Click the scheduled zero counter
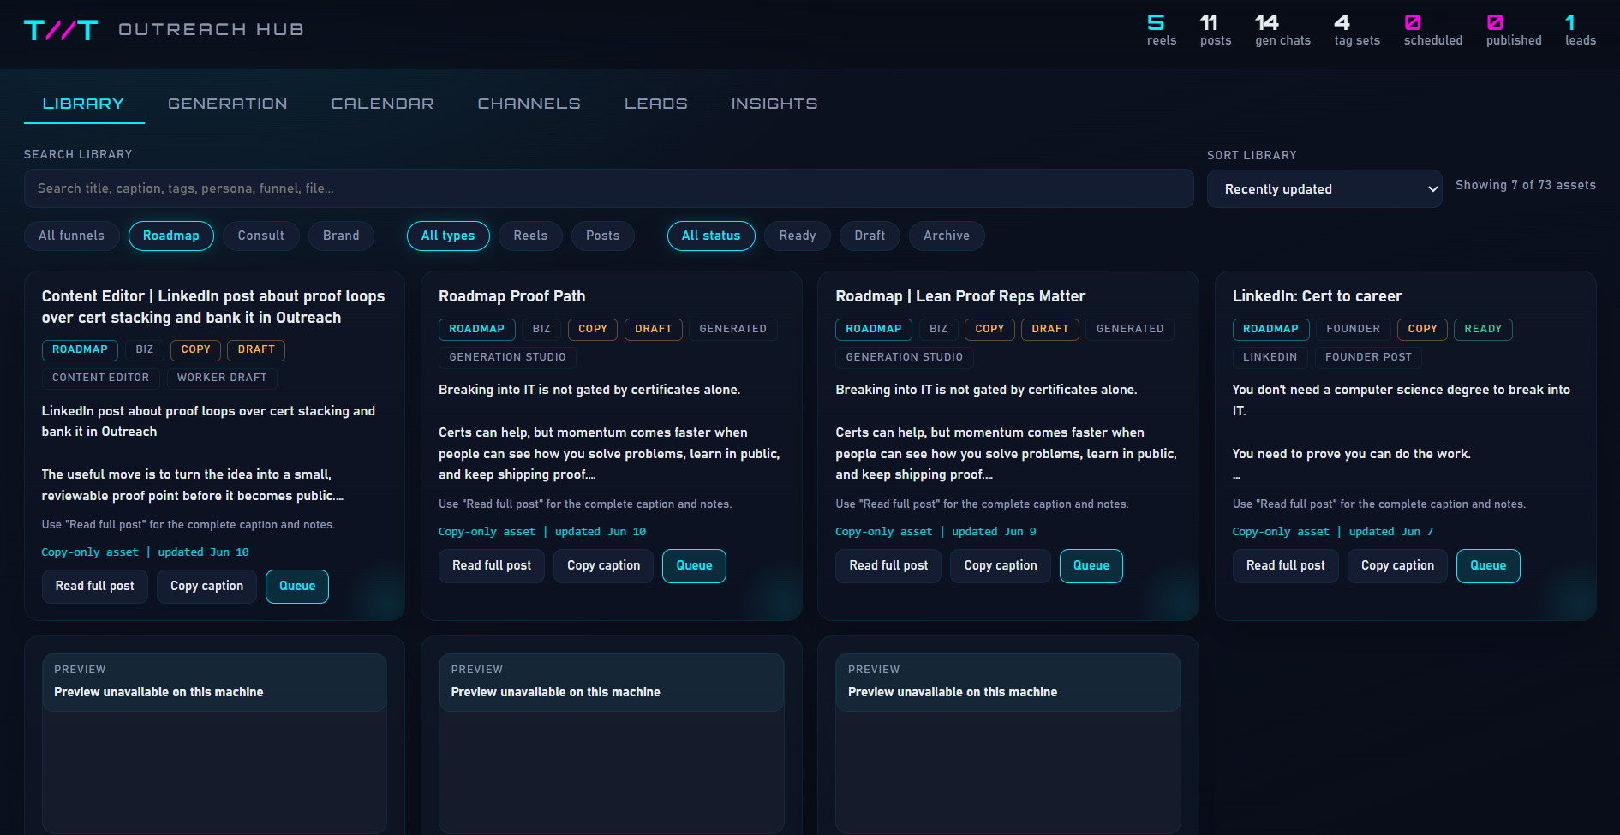 [x=1433, y=30]
